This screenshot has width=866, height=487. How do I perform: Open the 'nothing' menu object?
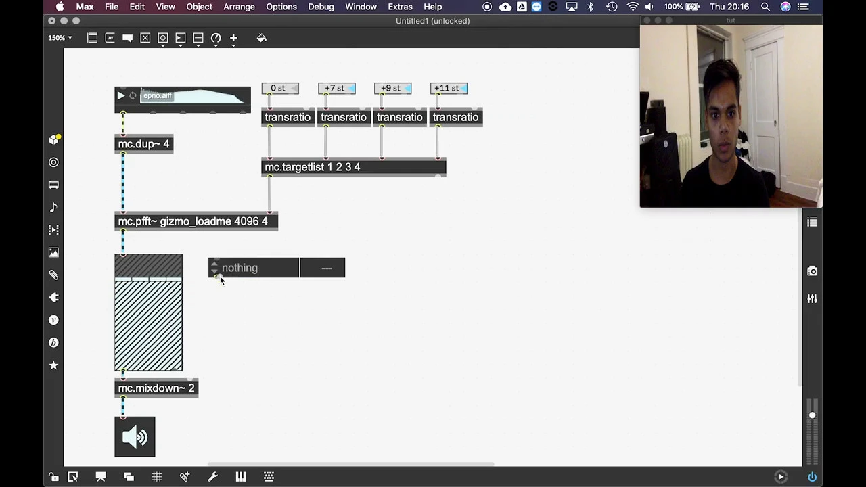(x=254, y=268)
